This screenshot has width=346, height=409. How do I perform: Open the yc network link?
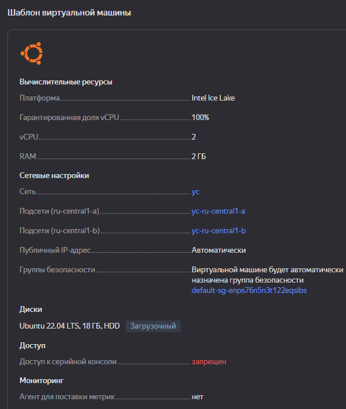(x=196, y=192)
